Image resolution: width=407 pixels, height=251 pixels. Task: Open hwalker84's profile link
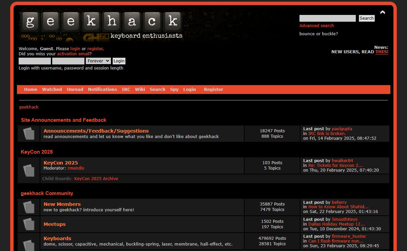[x=342, y=161]
